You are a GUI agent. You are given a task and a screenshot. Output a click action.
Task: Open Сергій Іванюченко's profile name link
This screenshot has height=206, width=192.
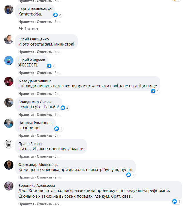[x=35, y=9]
